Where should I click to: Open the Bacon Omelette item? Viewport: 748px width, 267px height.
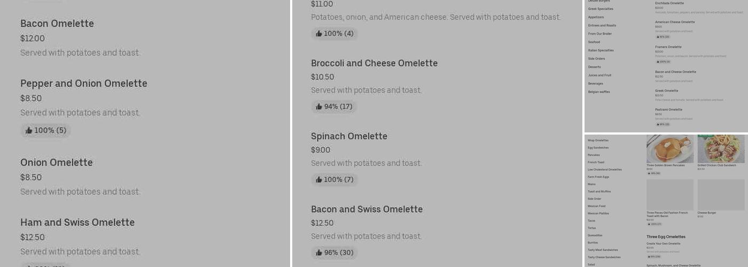pyautogui.click(x=57, y=23)
